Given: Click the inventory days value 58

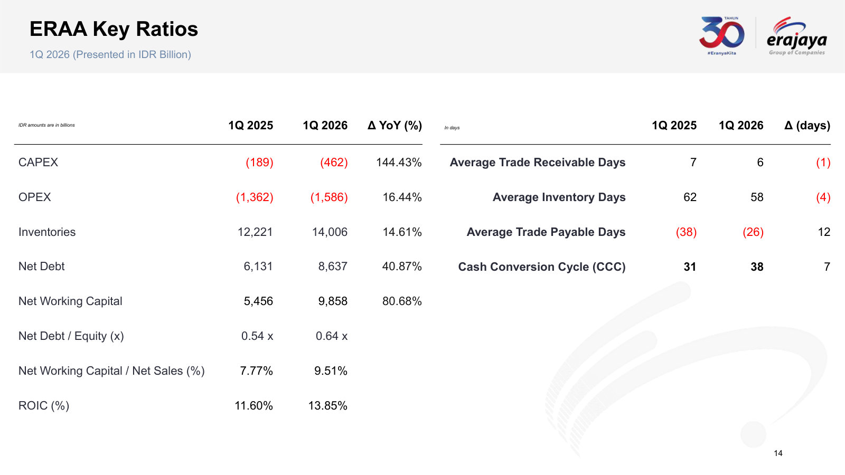Looking at the screenshot, I should coord(757,197).
